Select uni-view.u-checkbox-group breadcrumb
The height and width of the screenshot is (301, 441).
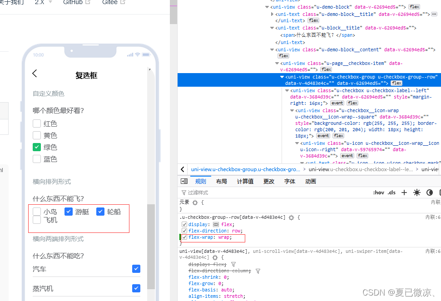(246, 169)
